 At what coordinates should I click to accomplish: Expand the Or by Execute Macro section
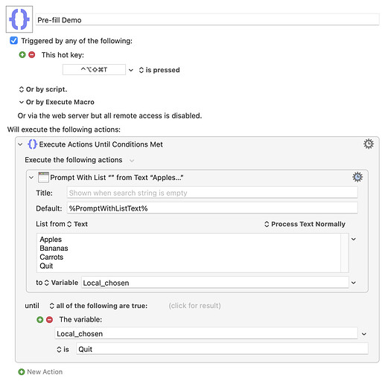click(22, 102)
